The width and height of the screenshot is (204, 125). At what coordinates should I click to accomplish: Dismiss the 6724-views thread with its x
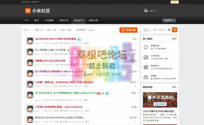point(138,118)
